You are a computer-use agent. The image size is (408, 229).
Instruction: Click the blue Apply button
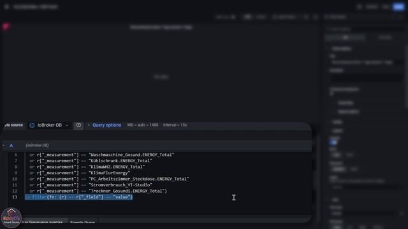tap(398, 7)
